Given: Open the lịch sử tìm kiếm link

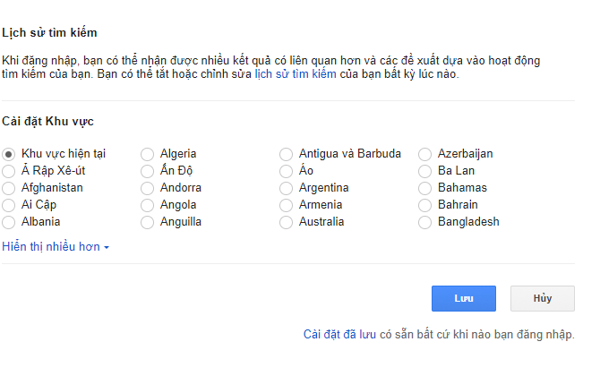Looking at the screenshot, I should 296,74.
